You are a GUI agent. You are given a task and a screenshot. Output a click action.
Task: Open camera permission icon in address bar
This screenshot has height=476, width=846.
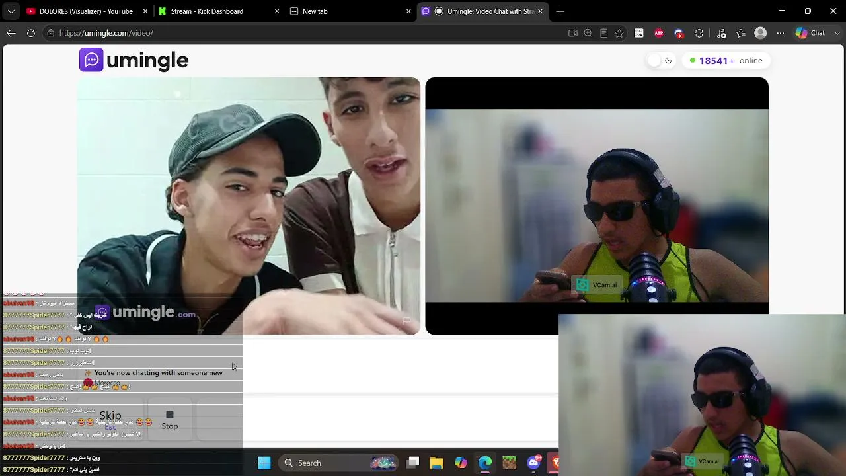pos(573,33)
